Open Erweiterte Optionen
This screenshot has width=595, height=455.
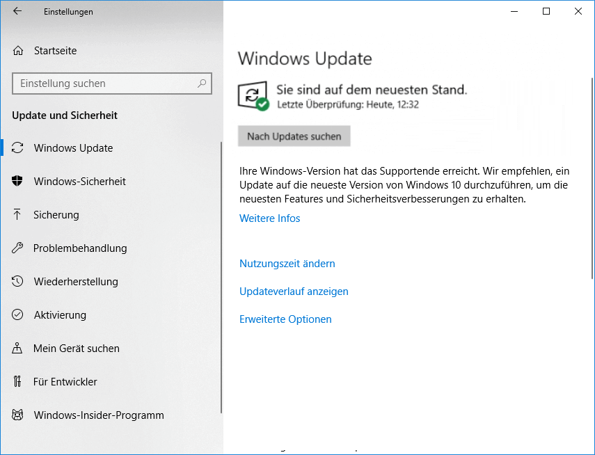[285, 319]
